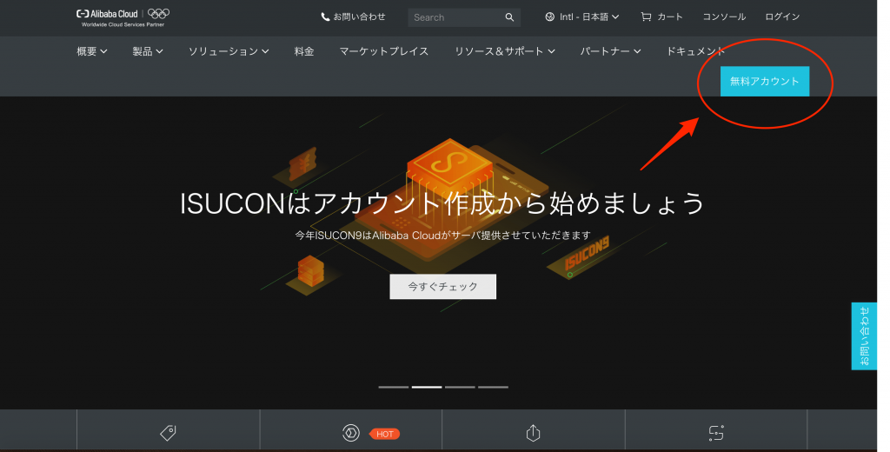Viewport: 890px width, 452px height.
Task: Click the orange HOT badge
Action: pyautogui.click(x=384, y=434)
